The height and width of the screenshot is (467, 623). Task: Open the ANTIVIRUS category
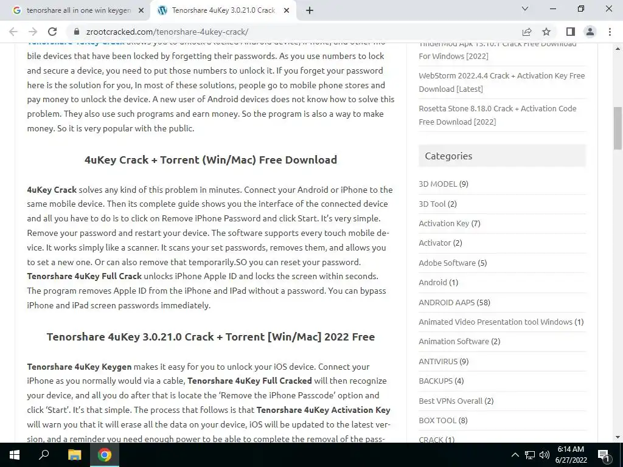(438, 361)
